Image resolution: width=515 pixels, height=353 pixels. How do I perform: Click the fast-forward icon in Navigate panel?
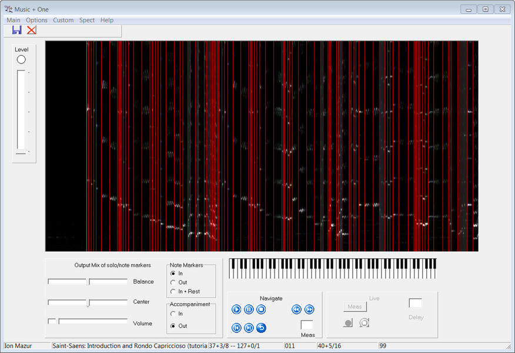click(309, 310)
